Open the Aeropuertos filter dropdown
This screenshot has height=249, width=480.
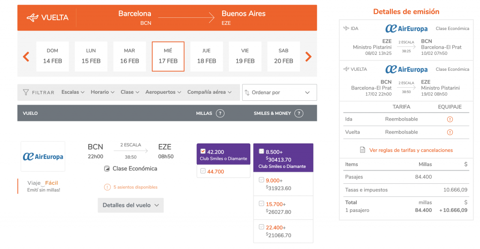(163, 92)
